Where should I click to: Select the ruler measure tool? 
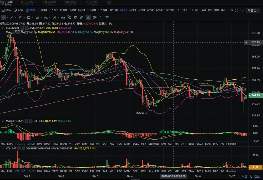coord(81,18)
